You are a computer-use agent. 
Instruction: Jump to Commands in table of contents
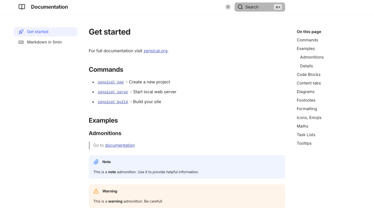pyautogui.click(x=307, y=40)
